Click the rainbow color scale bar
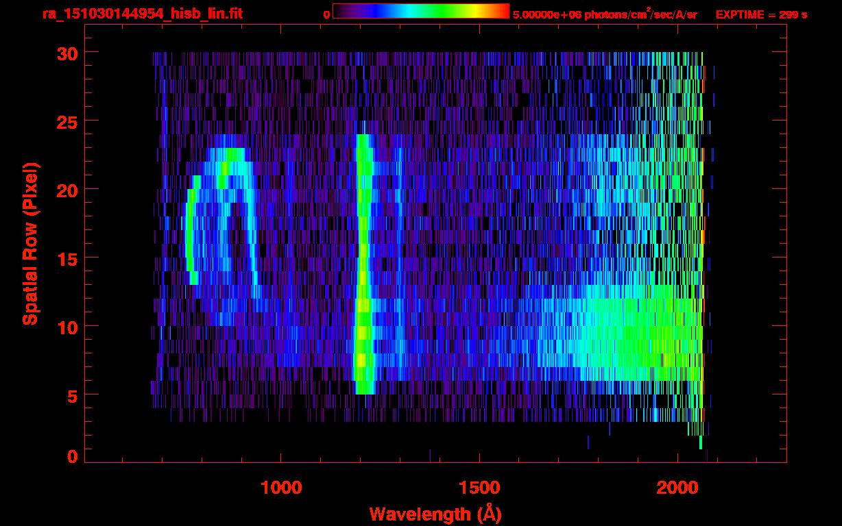The height and width of the screenshot is (526, 842). 421,11
